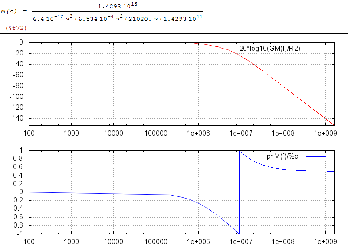Select the numerator 1.4293 10^16
Screen dimensions: 348x251
pyautogui.click(x=117, y=6)
